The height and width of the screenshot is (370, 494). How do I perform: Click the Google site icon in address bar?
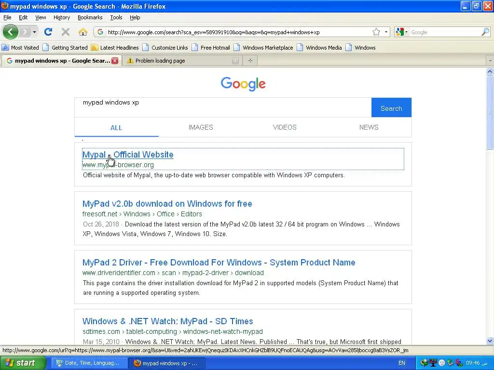[x=100, y=32]
